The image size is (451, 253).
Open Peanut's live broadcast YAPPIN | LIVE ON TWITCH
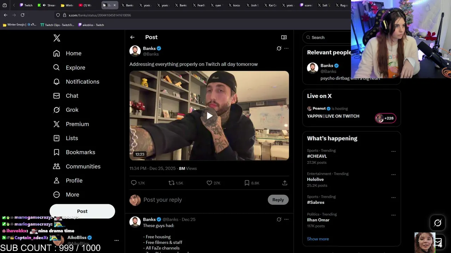click(333, 116)
